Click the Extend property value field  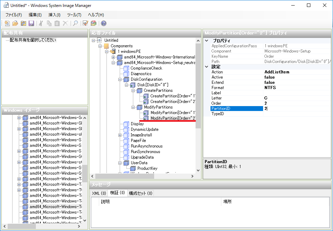pos(297,82)
